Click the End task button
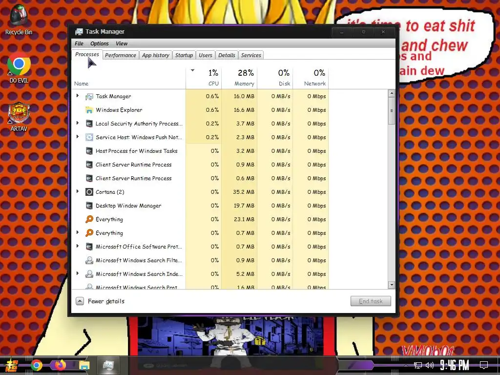The image size is (500, 375). (371, 301)
